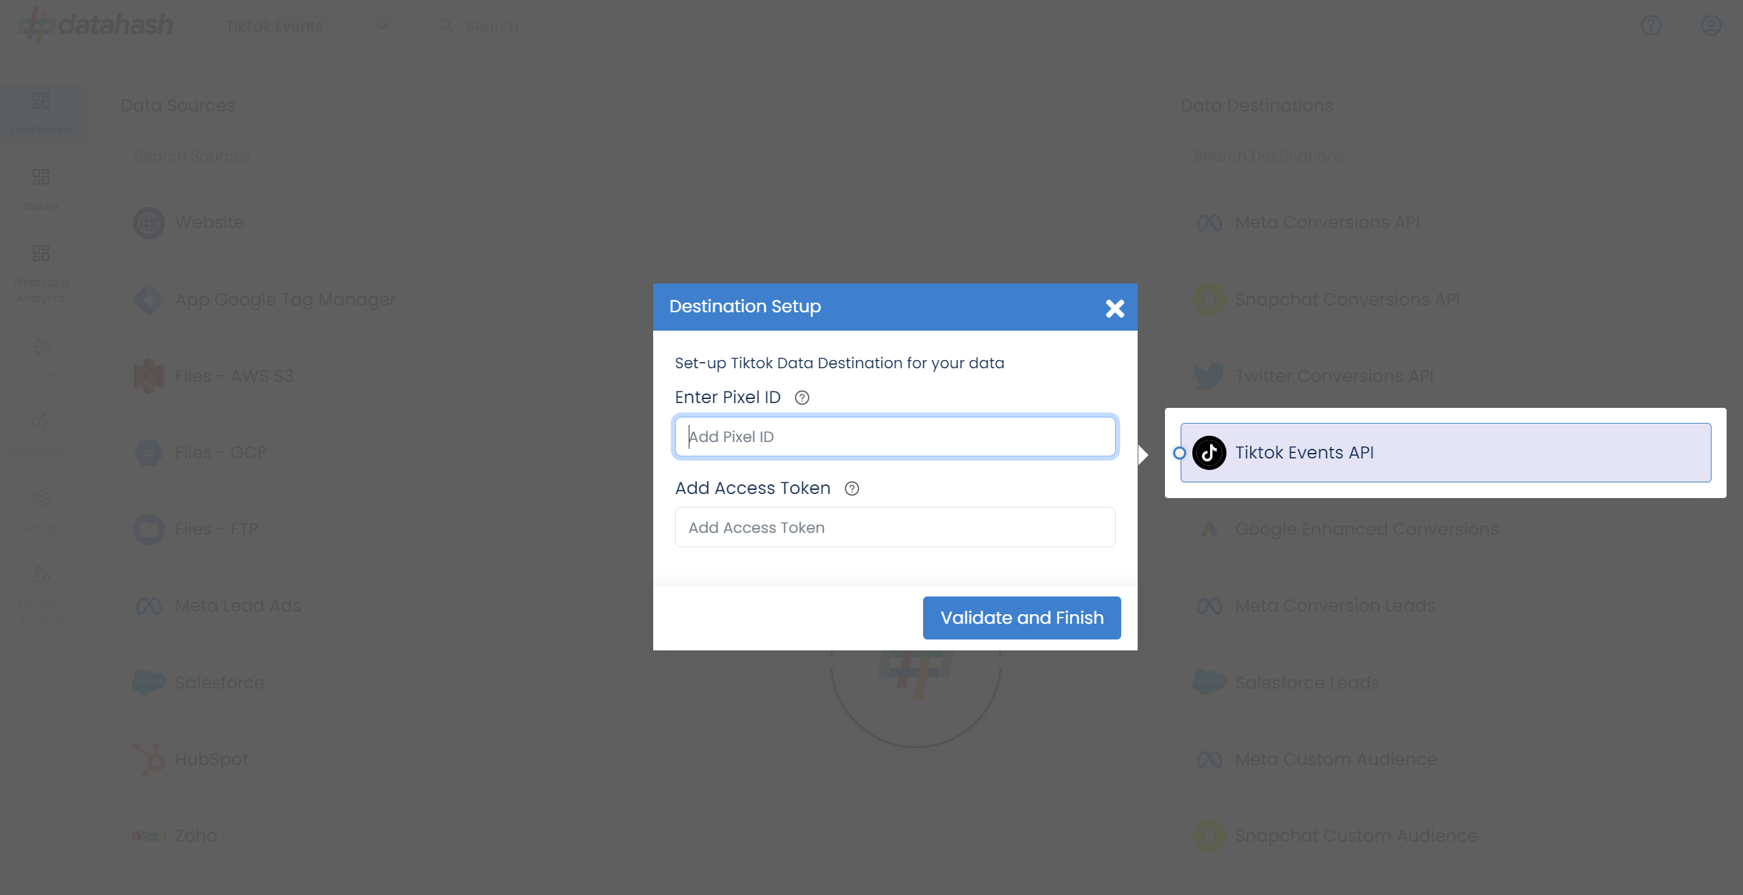The height and width of the screenshot is (895, 1743).
Task: Select Meta Conversions API destination
Action: click(x=1326, y=223)
